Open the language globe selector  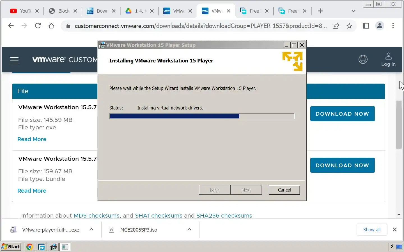(363, 59)
